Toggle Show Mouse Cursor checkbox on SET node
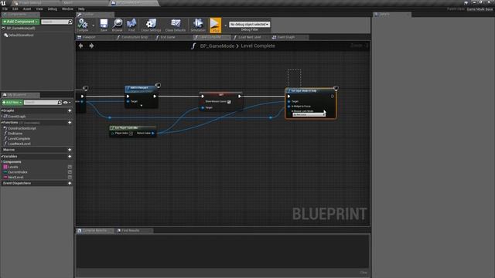The width and height of the screenshot is (495, 278). click(x=229, y=102)
